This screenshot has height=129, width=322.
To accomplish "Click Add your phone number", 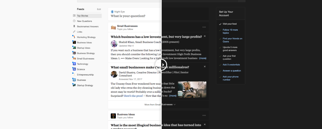I will pos(231,78).
